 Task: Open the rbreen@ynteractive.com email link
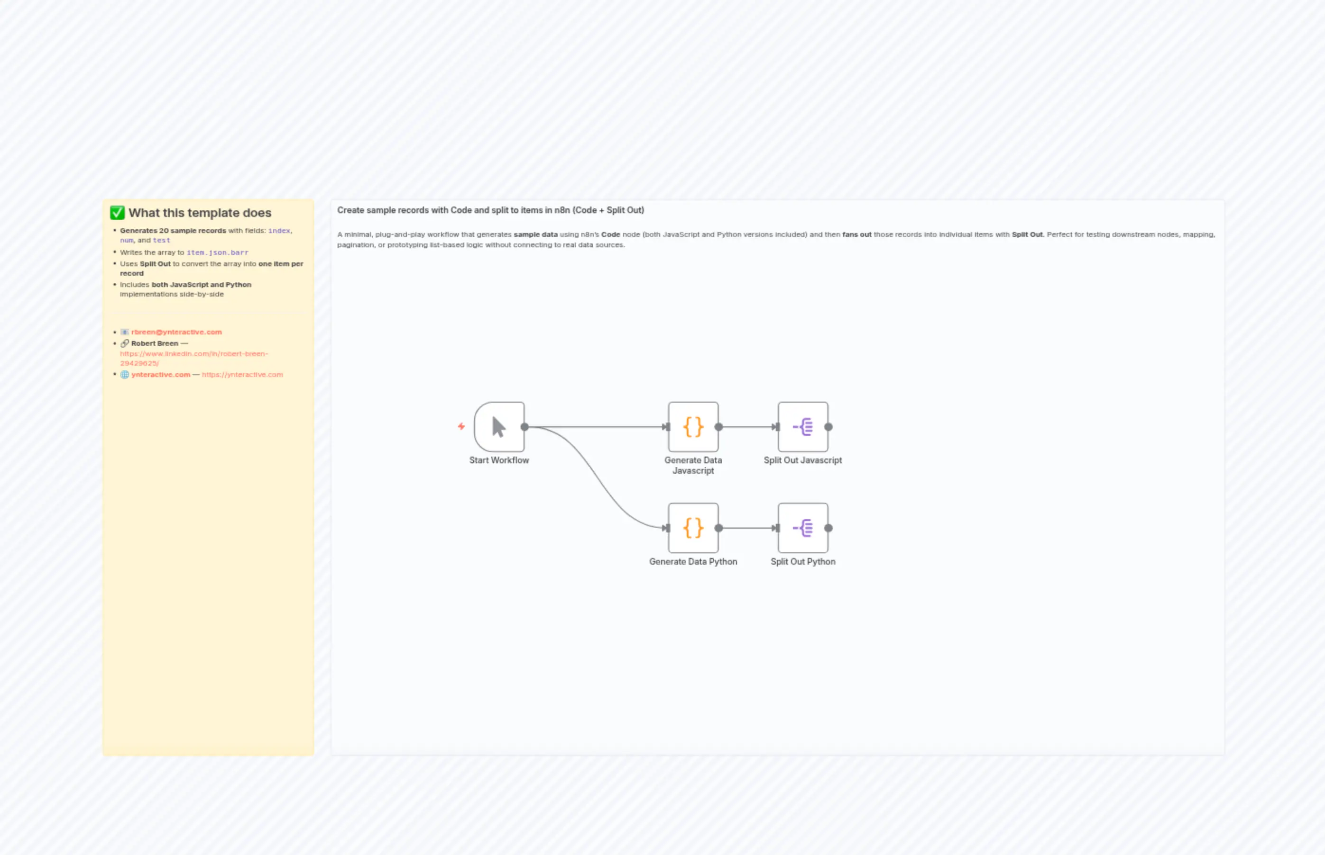pyautogui.click(x=177, y=332)
